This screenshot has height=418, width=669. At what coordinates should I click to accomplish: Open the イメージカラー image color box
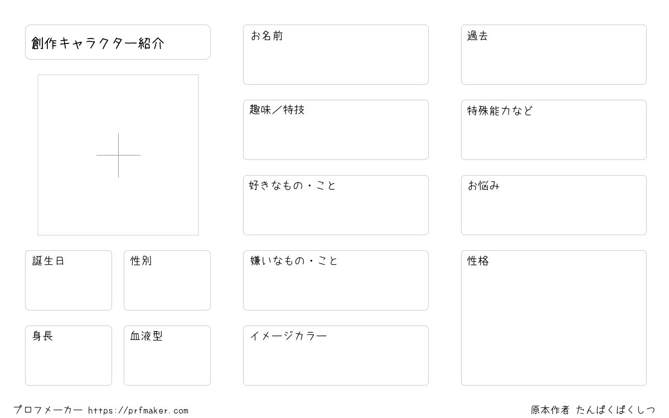coord(336,356)
